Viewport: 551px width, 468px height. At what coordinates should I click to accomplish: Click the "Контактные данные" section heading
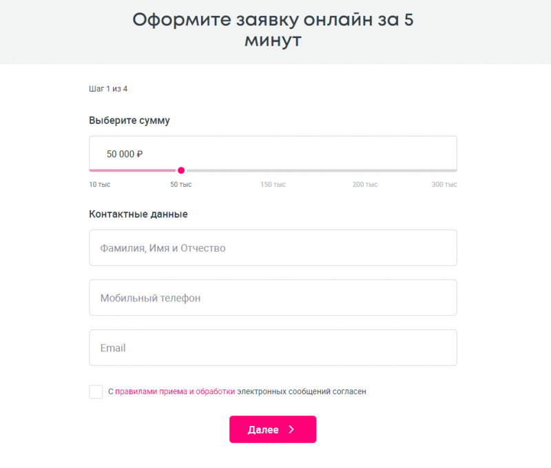(x=138, y=214)
